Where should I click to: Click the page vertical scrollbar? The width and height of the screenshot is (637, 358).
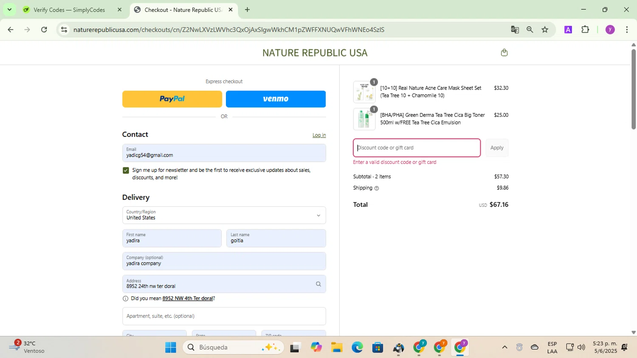point(633,89)
